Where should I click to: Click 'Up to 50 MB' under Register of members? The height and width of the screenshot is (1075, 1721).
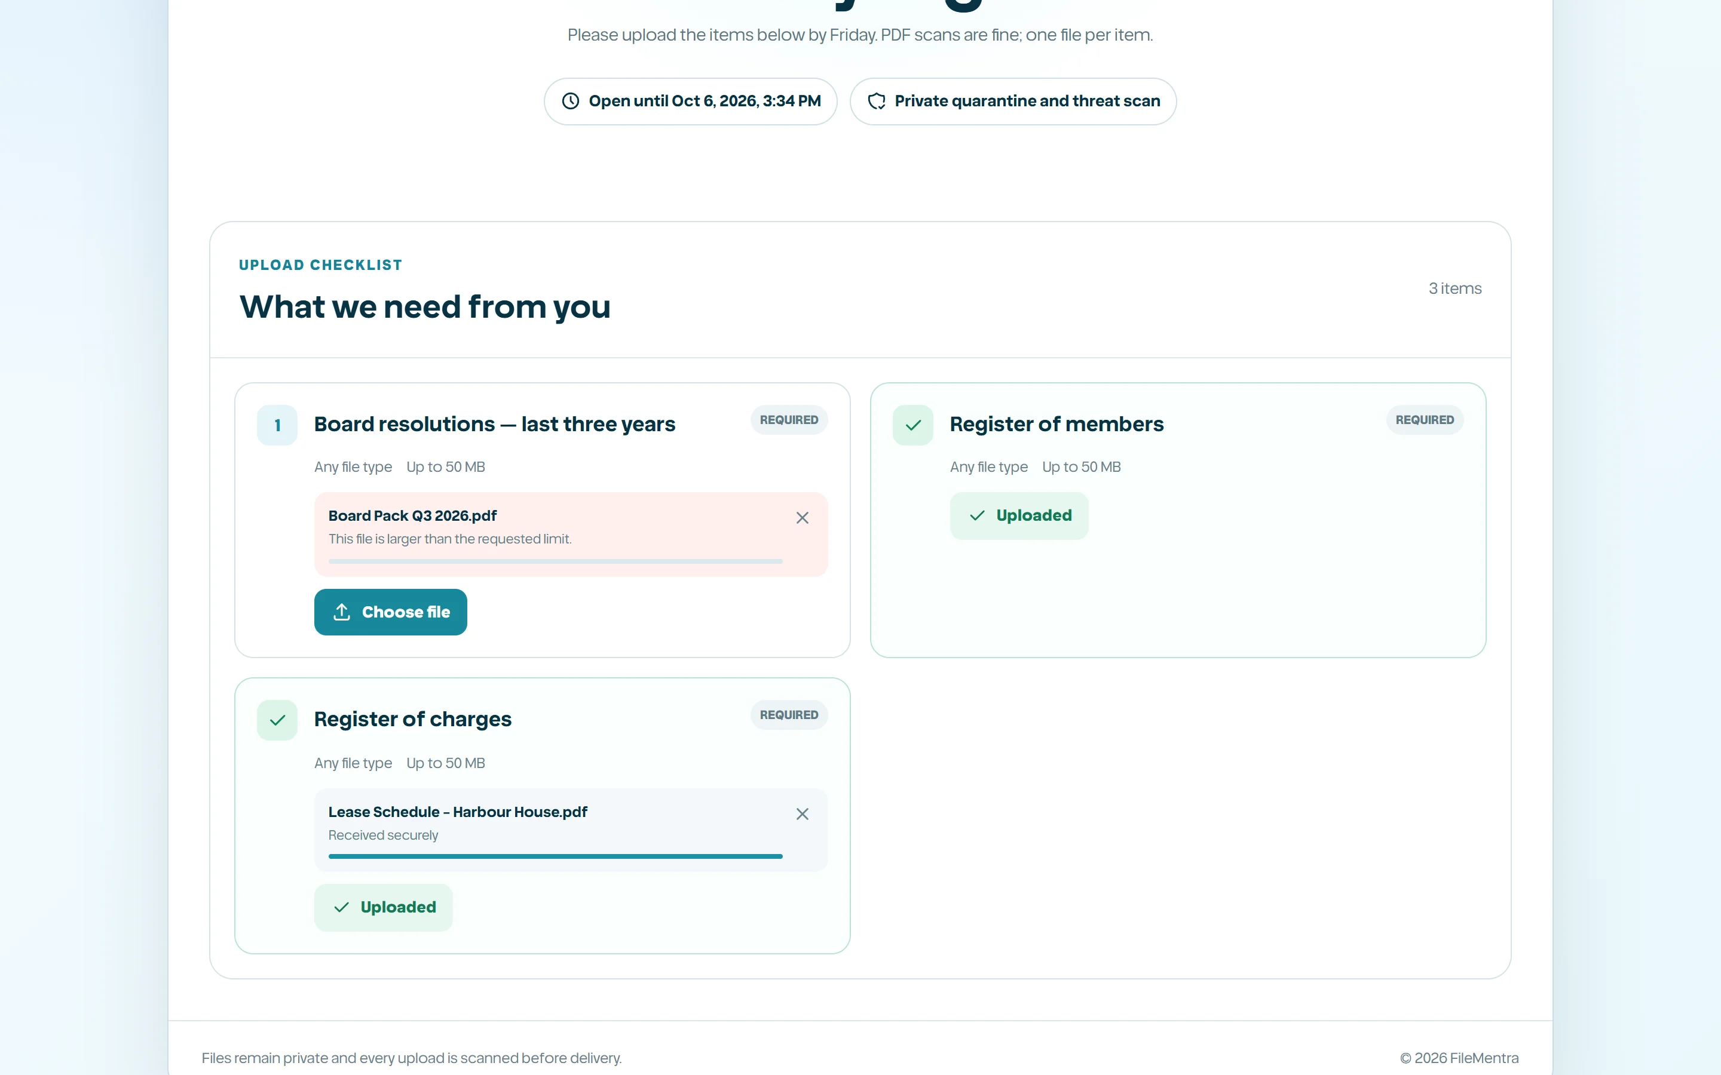click(x=1081, y=467)
